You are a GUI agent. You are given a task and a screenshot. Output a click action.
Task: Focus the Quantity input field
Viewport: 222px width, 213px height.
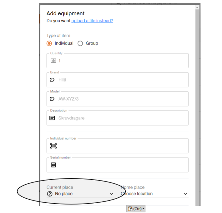click(x=118, y=61)
